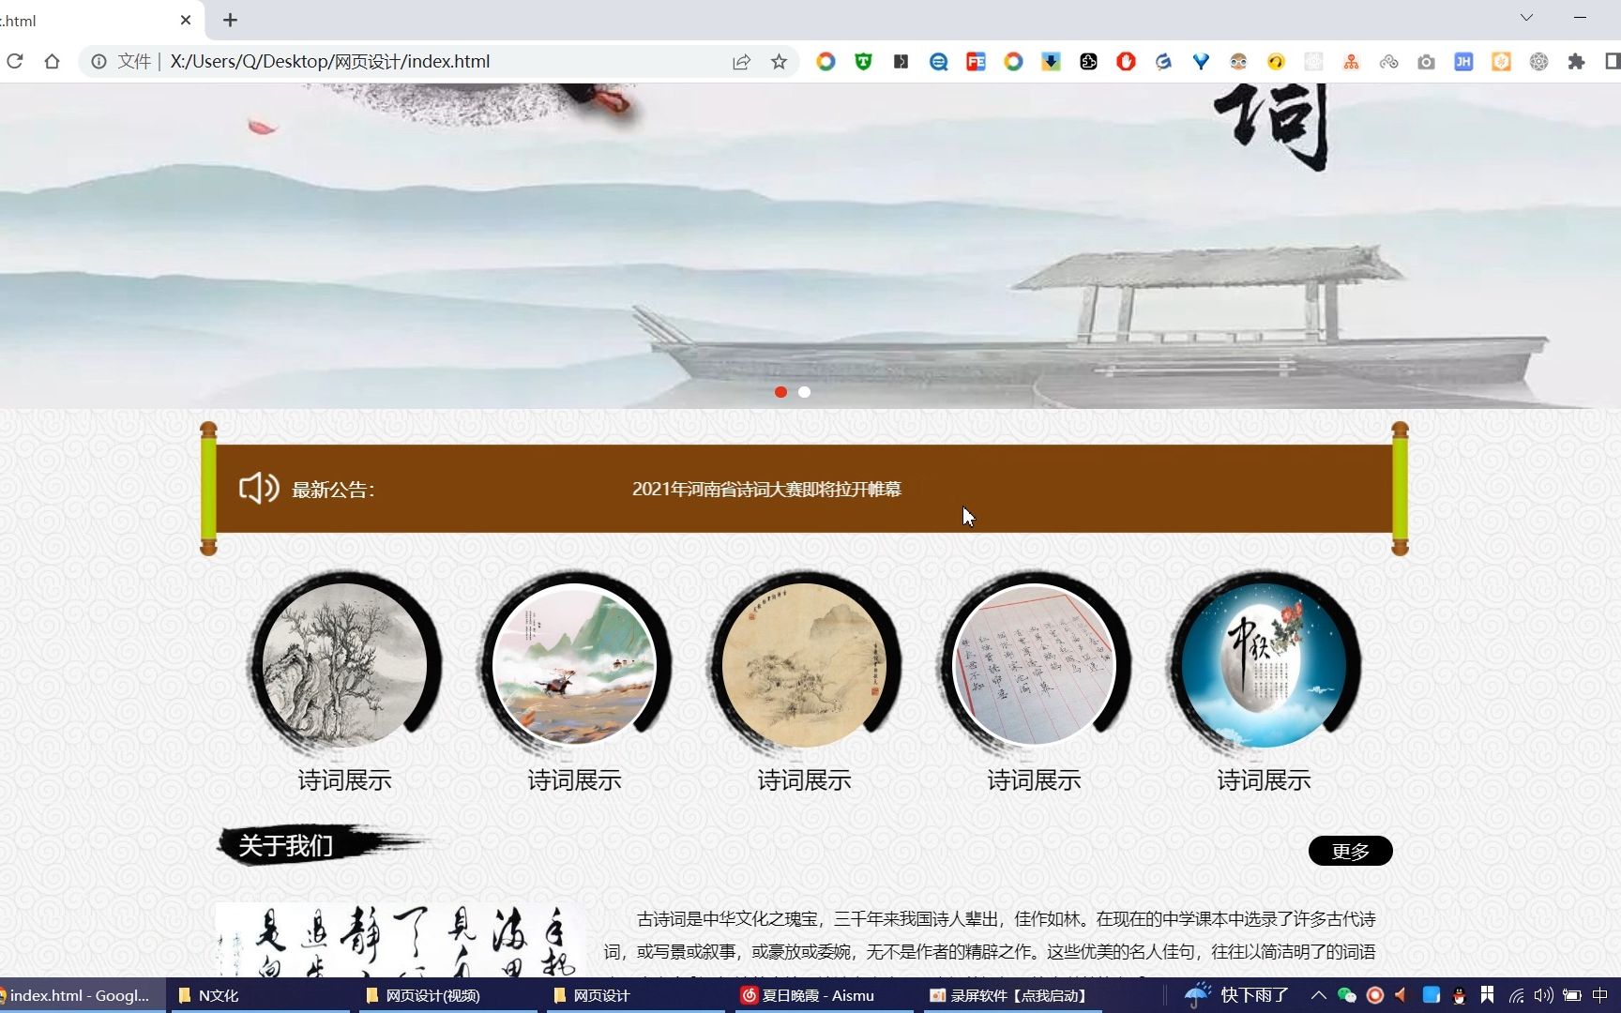Screen dimensions: 1621x1013
Task: Close the index.html browser tab
Action: pos(186,20)
